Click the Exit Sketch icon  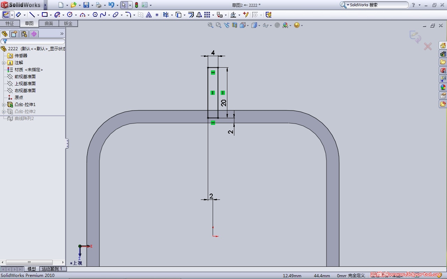(415, 37)
